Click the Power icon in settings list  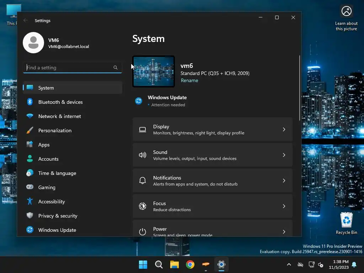(143, 232)
